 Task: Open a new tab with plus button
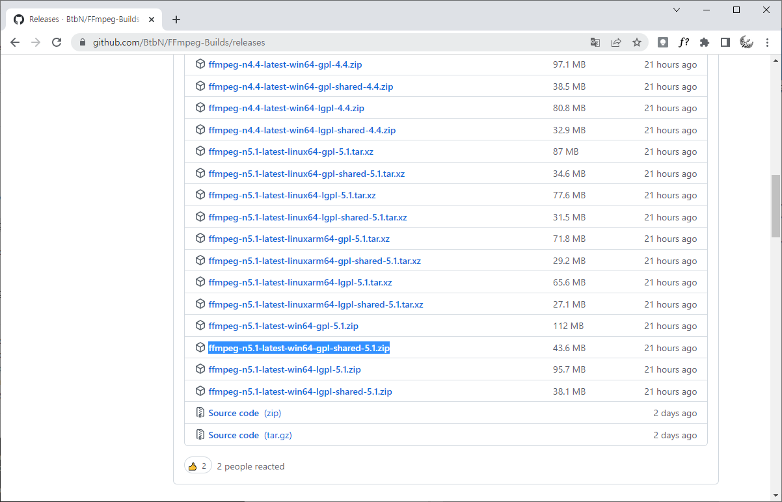point(176,20)
